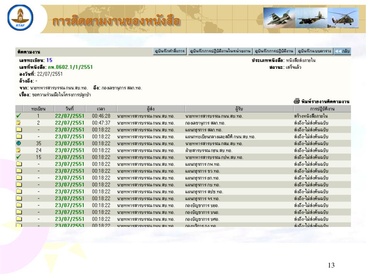This screenshot has height=274, width=366.
Task: Click receiver กองบัญชาการ บศอ.
Action: pyautogui.click(x=202, y=219)
